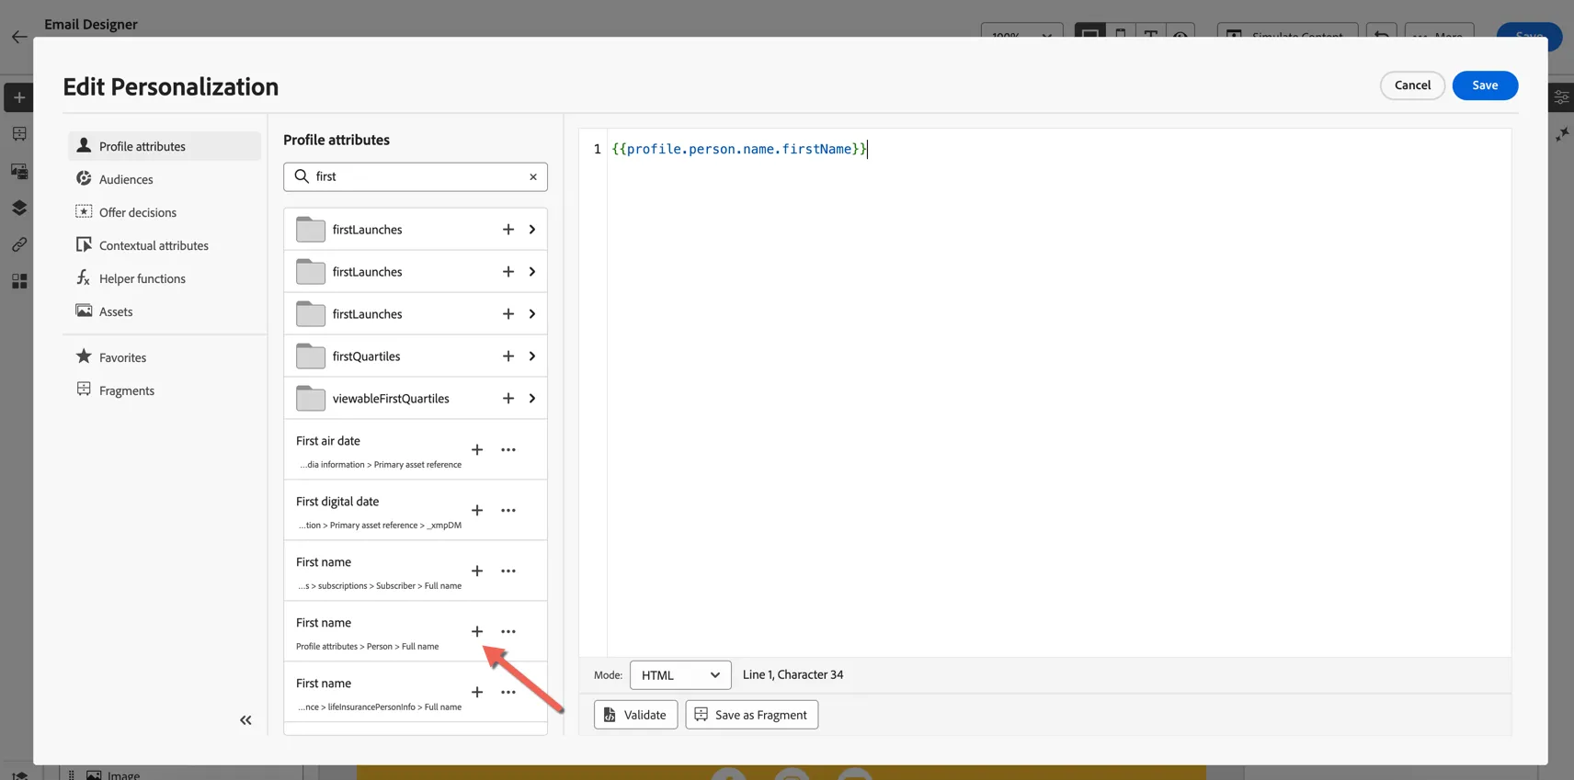Click the plus icon for First air date

tap(477, 450)
